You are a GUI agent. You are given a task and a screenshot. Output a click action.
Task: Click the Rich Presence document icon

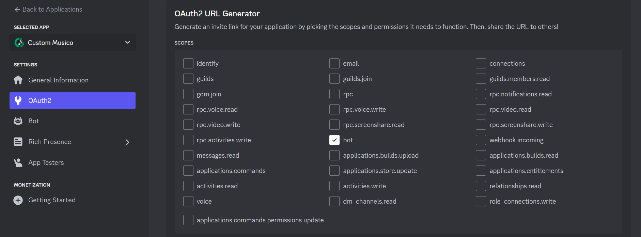(x=18, y=142)
